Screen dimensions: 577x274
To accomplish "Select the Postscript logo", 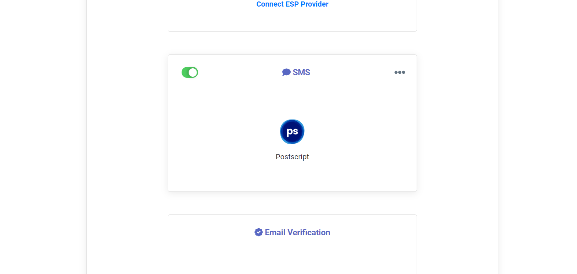I will coord(292,132).
